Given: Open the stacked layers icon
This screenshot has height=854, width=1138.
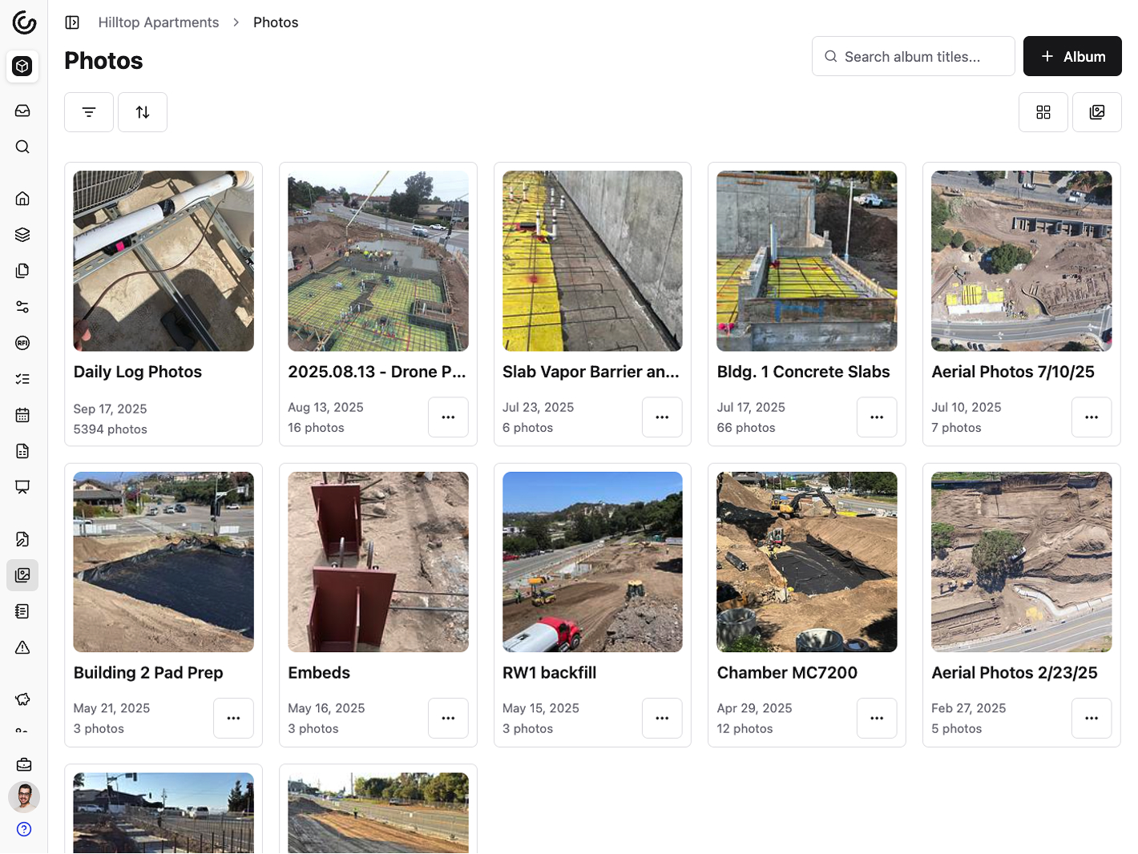Looking at the screenshot, I should [22, 235].
